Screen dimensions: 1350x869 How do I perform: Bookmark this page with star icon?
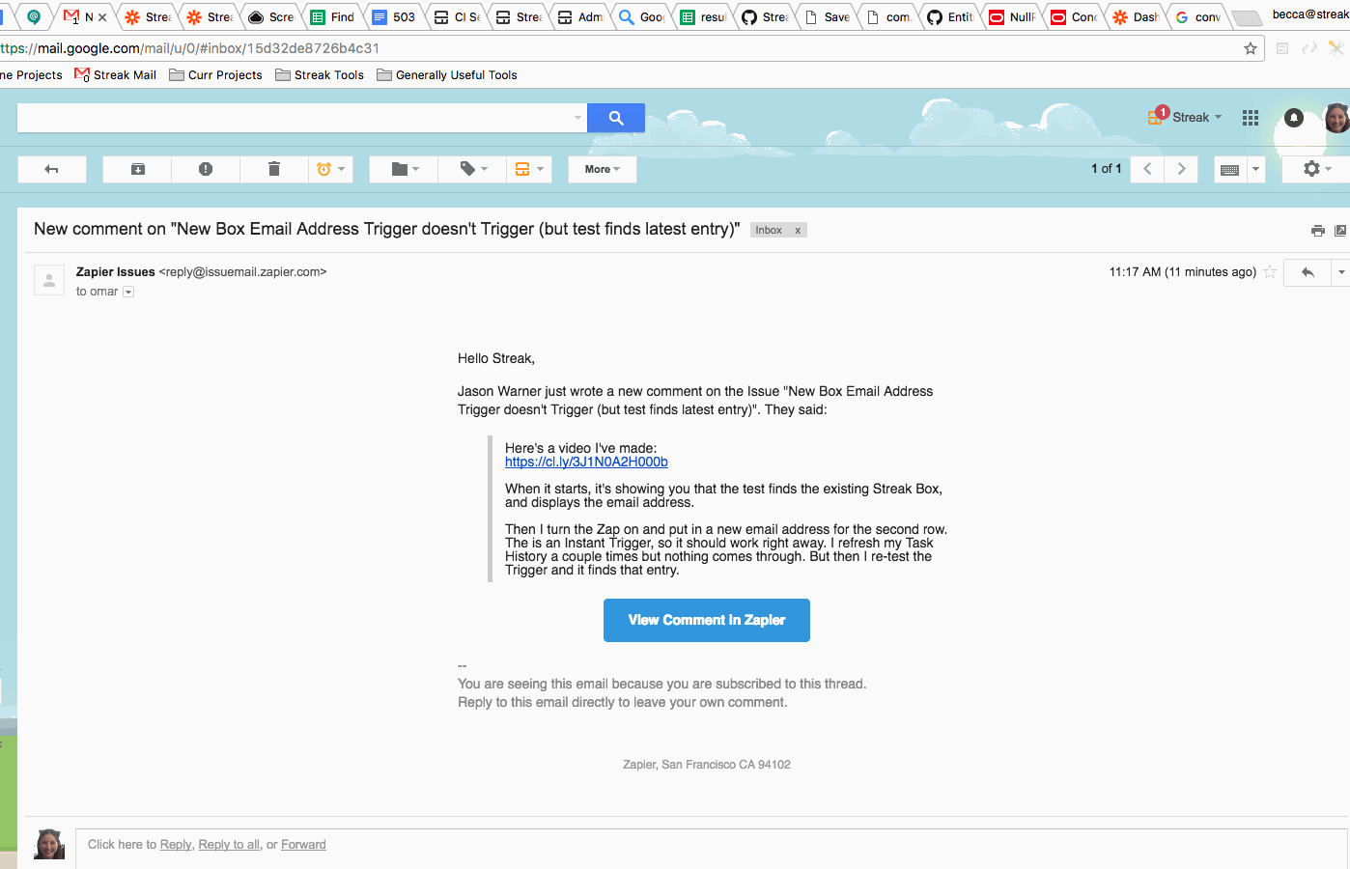click(1251, 48)
